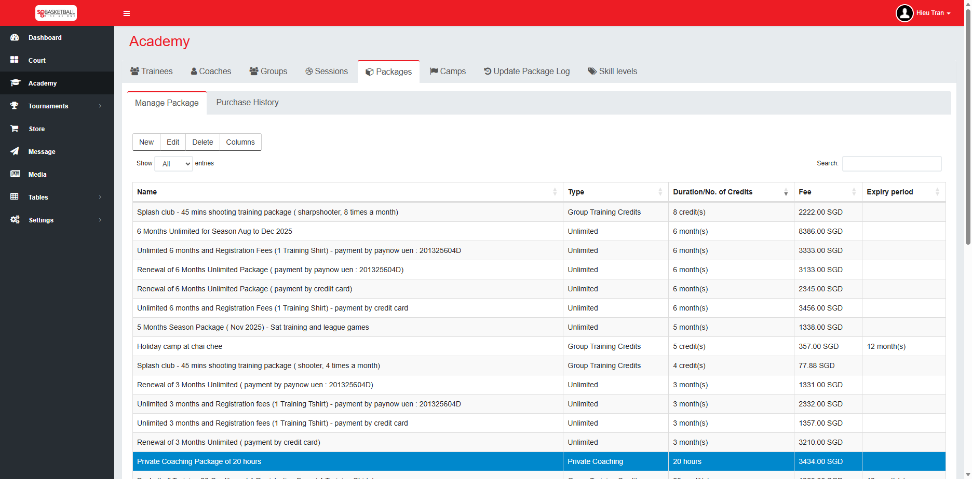Focus the Search input field

[x=892, y=164]
